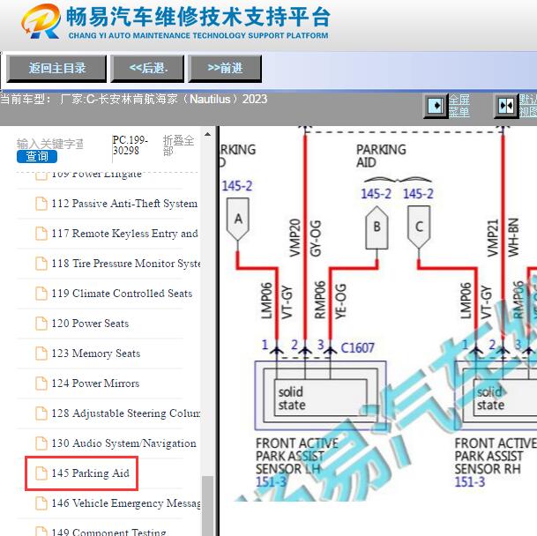
Task: Click FRONT ACTIVE PARK ASSIST SENSOR LH label
Action: tap(297, 456)
